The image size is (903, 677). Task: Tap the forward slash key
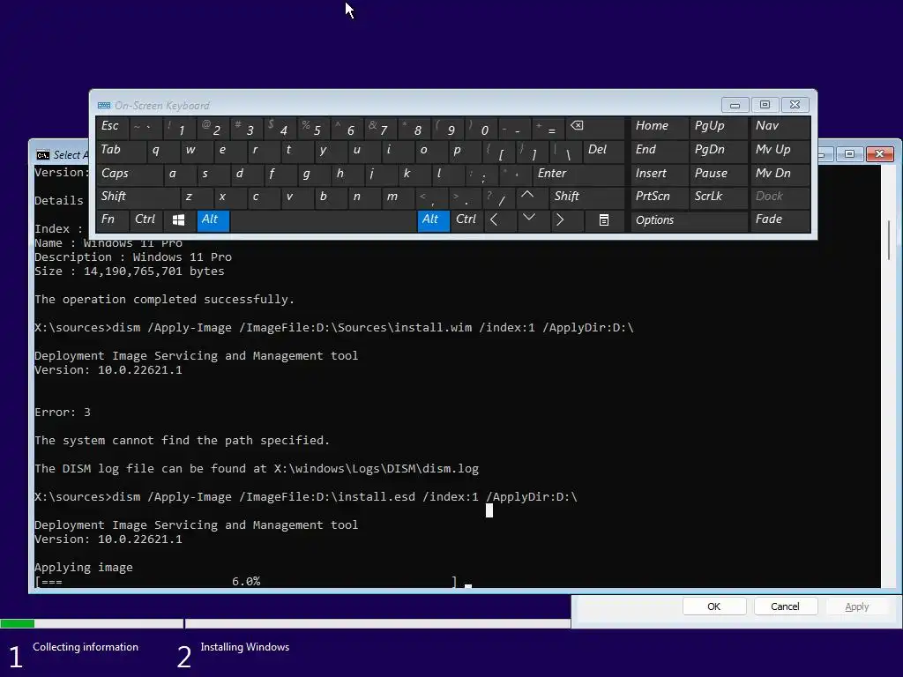(499, 197)
